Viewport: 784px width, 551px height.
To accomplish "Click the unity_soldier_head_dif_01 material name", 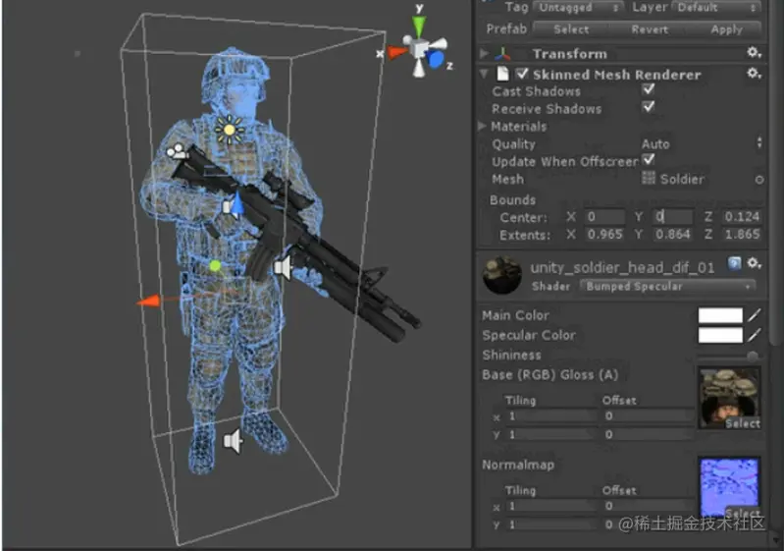I will [x=622, y=268].
